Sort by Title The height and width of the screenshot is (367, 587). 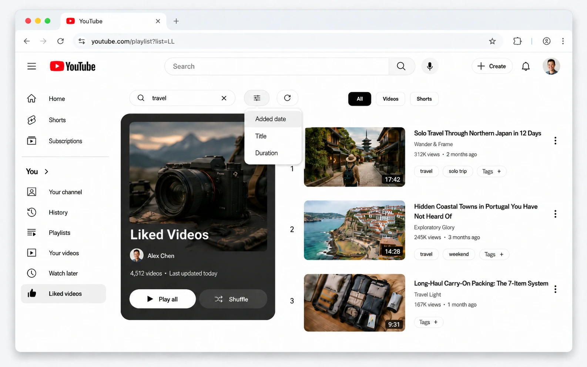(273, 136)
